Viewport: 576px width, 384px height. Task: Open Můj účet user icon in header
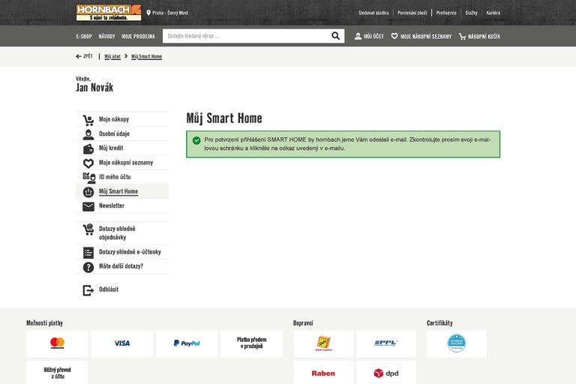click(x=358, y=36)
